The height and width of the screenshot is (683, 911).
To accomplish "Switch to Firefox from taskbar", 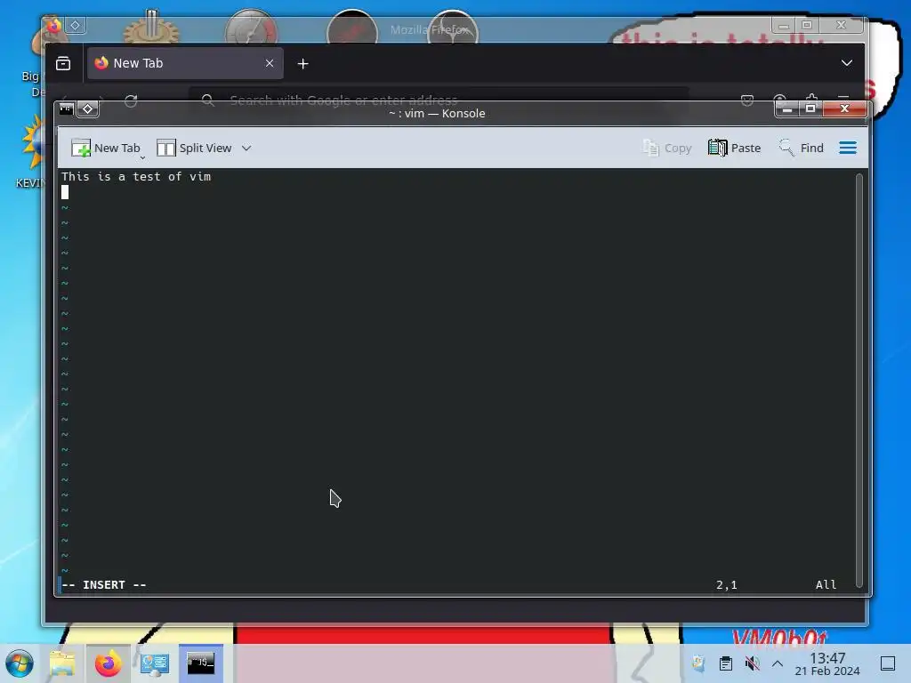I will (109, 663).
